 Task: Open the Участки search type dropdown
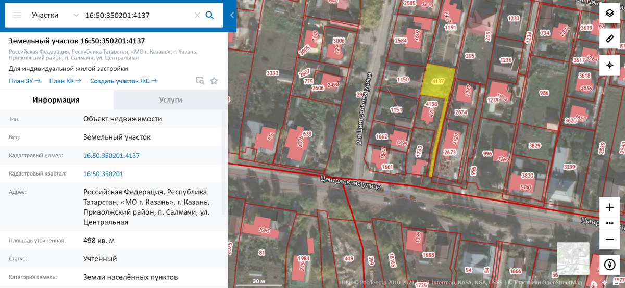[55, 15]
